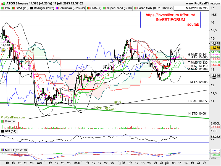
Task: Select the SMA (7) indicator label
Action: [x=93, y=9]
